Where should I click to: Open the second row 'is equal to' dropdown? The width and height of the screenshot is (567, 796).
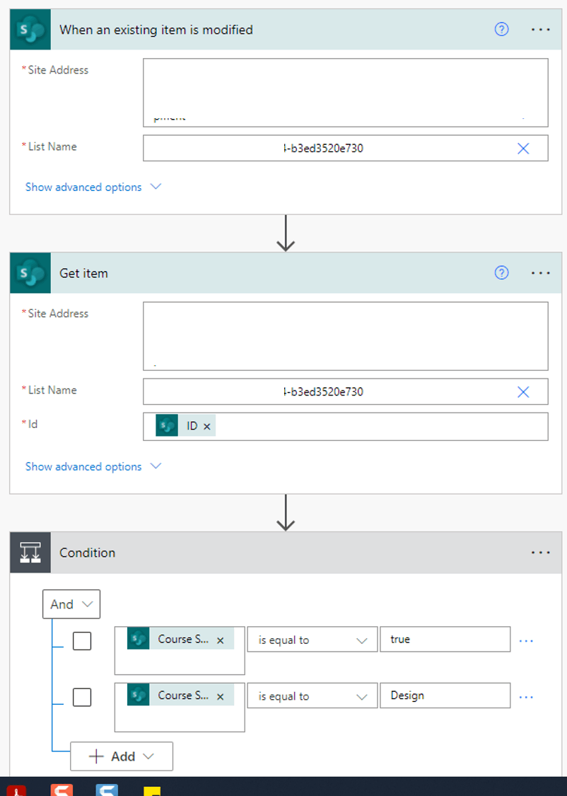(312, 696)
